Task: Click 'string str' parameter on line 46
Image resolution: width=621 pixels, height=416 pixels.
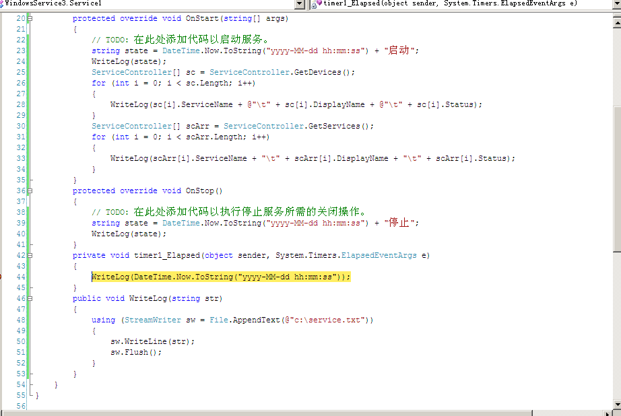Action: click(x=195, y=298)
